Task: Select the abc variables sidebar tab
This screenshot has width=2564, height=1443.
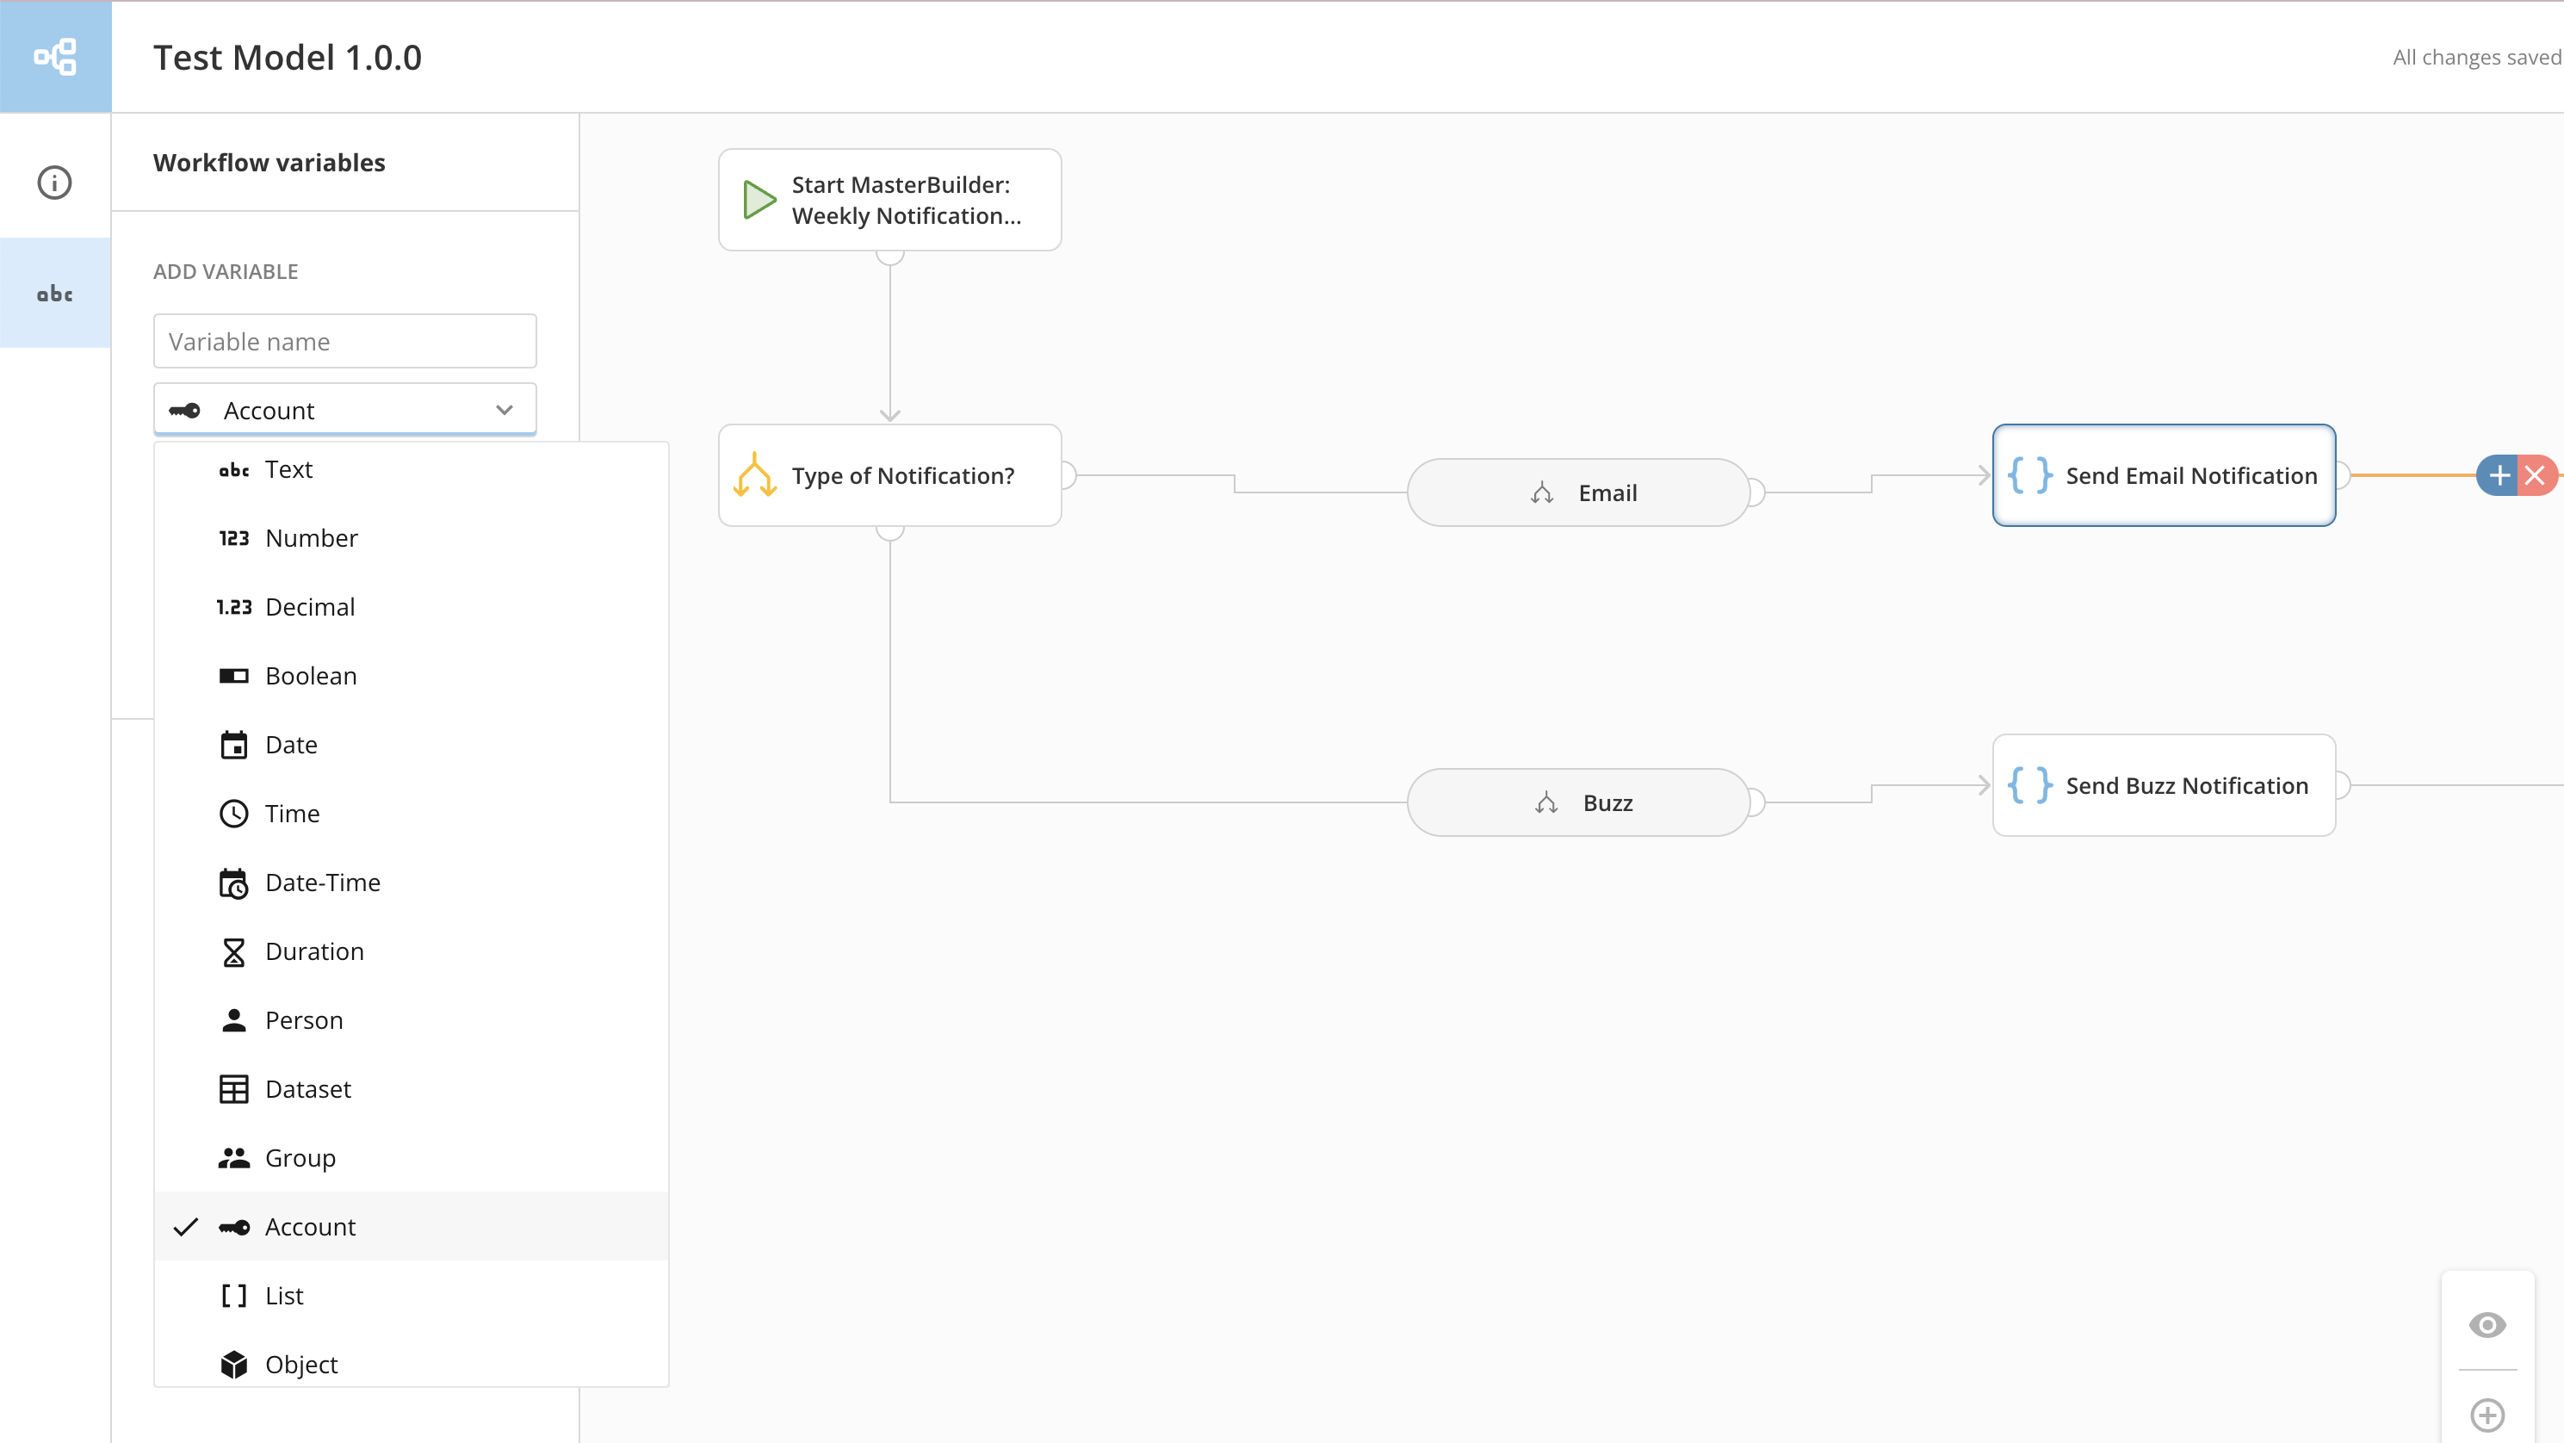Action: click(55, 294)
